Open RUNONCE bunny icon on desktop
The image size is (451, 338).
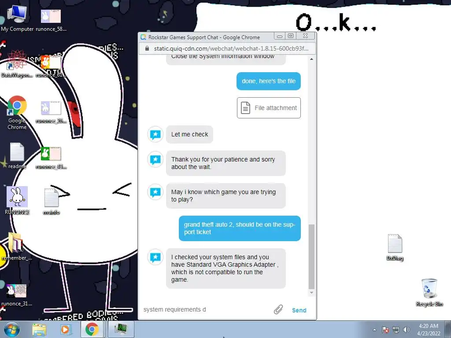click(x=17, y=200)
